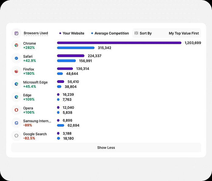The height and width of the screenshot is (181, 212).
Task: Click the Safari compass icon
Action: point(16,58)
